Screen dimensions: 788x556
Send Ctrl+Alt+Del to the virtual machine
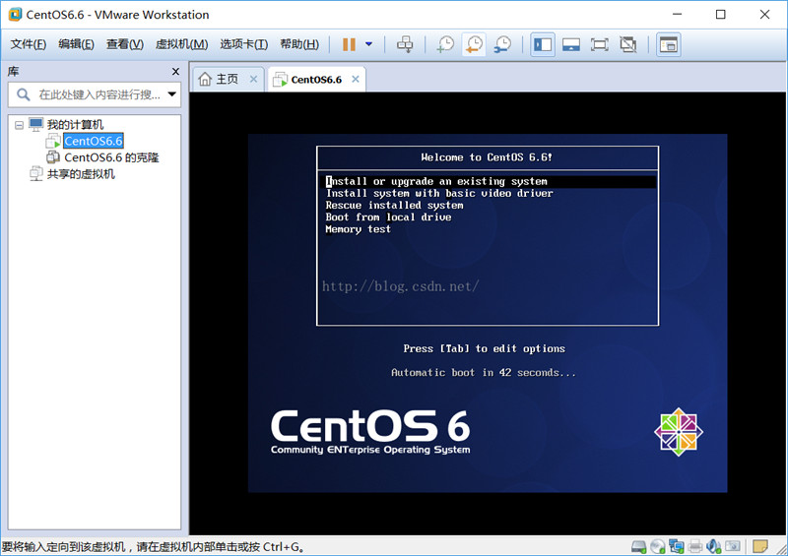point(405,44)
